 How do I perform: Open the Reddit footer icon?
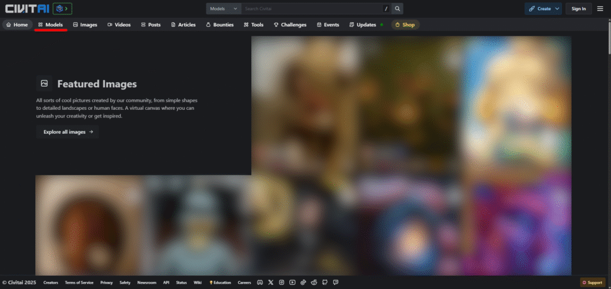(x=314, y=282)
